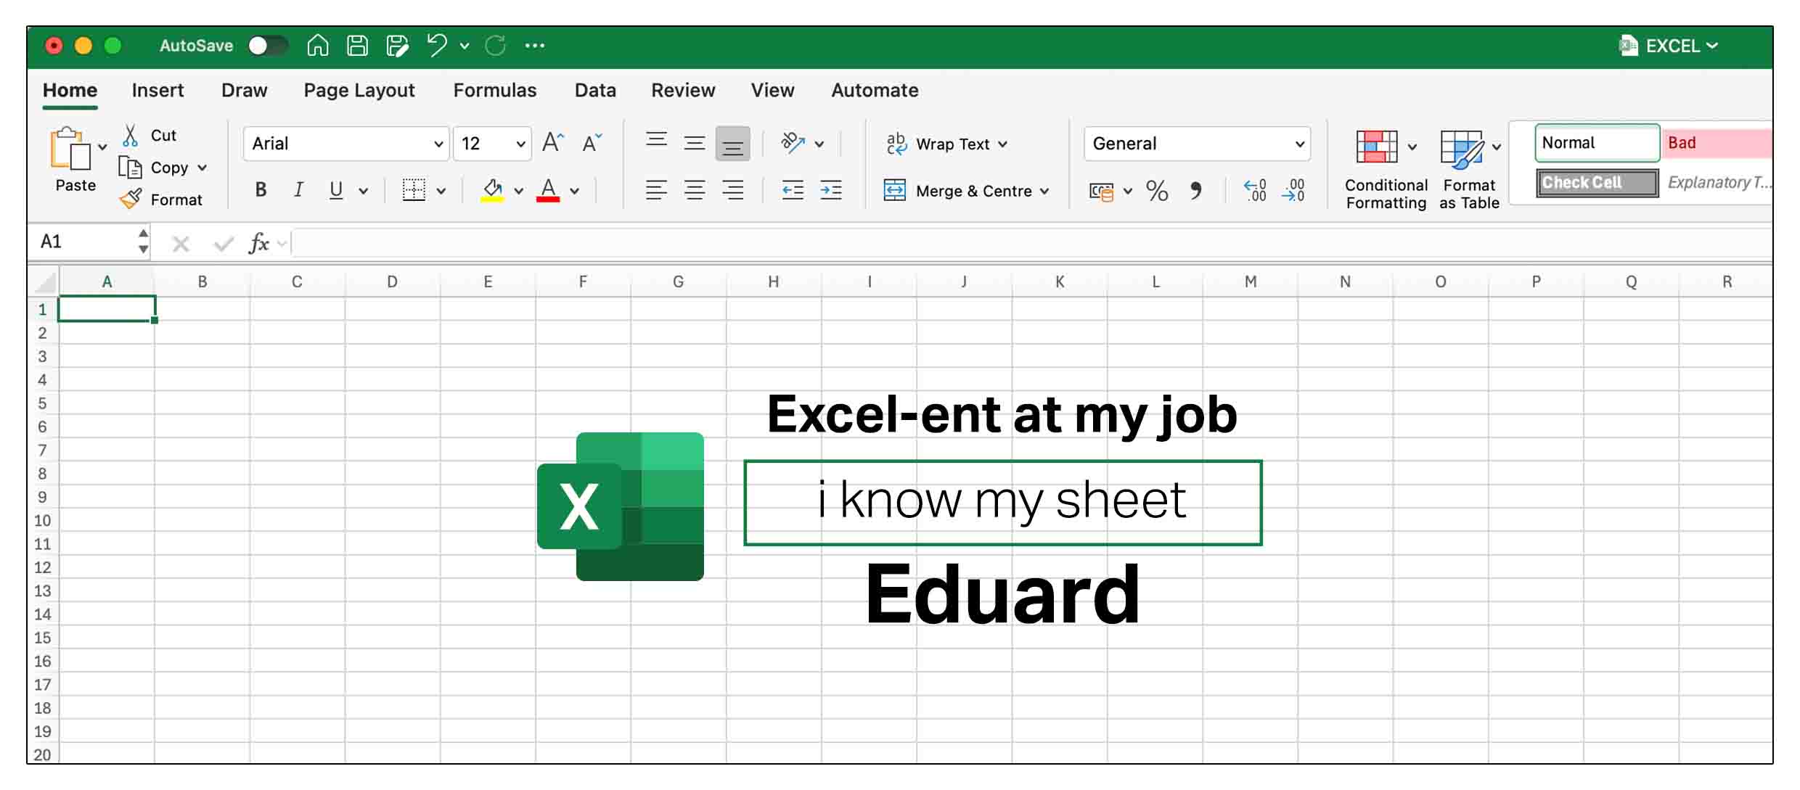Click the Undo arrow icon
This screenshot has height=790, width=1800.
tap(436, 46)
